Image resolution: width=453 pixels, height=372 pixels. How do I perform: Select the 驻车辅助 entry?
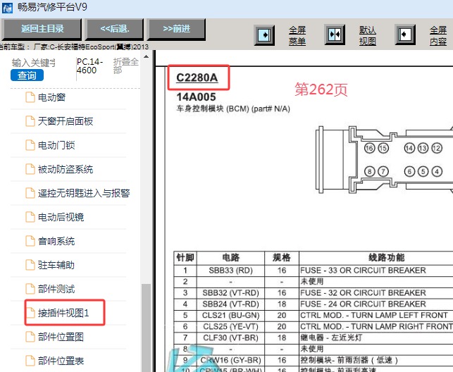(x=56, y=265)
